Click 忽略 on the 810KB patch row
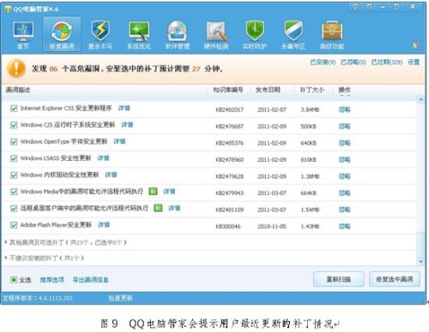The width and height of the screenshot is (429, 332). coord(345,160)
